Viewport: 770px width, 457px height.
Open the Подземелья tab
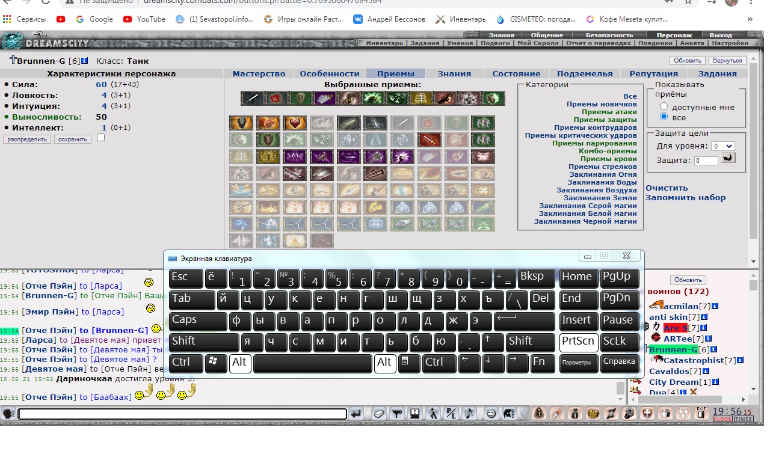585,73
